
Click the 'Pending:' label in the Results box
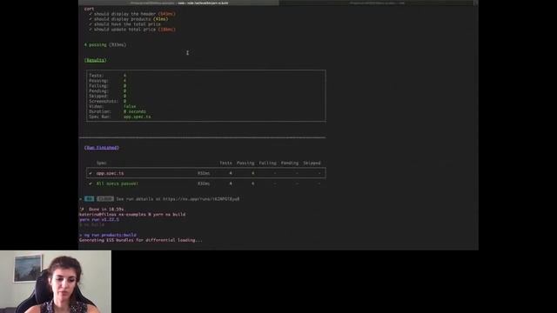(x=98, y=90)
